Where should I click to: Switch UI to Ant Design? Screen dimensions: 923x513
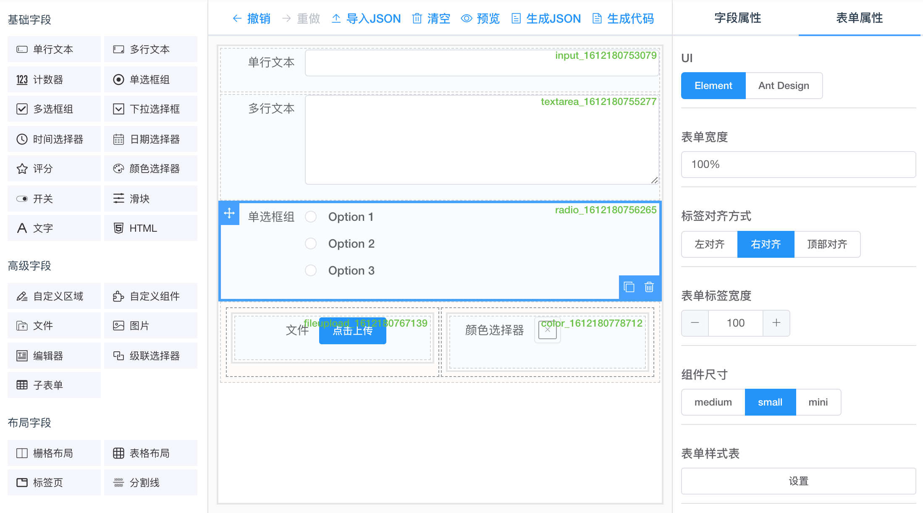tap(784, 86)
